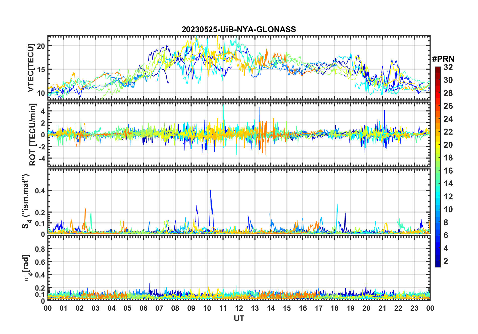Viewport: 478px width, 334px height.
Task: Select the 12 hour tick on the UT axis
Action: click(x=239, y=308)
